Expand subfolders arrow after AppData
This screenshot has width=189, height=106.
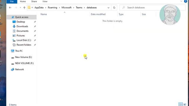[46, 8]
